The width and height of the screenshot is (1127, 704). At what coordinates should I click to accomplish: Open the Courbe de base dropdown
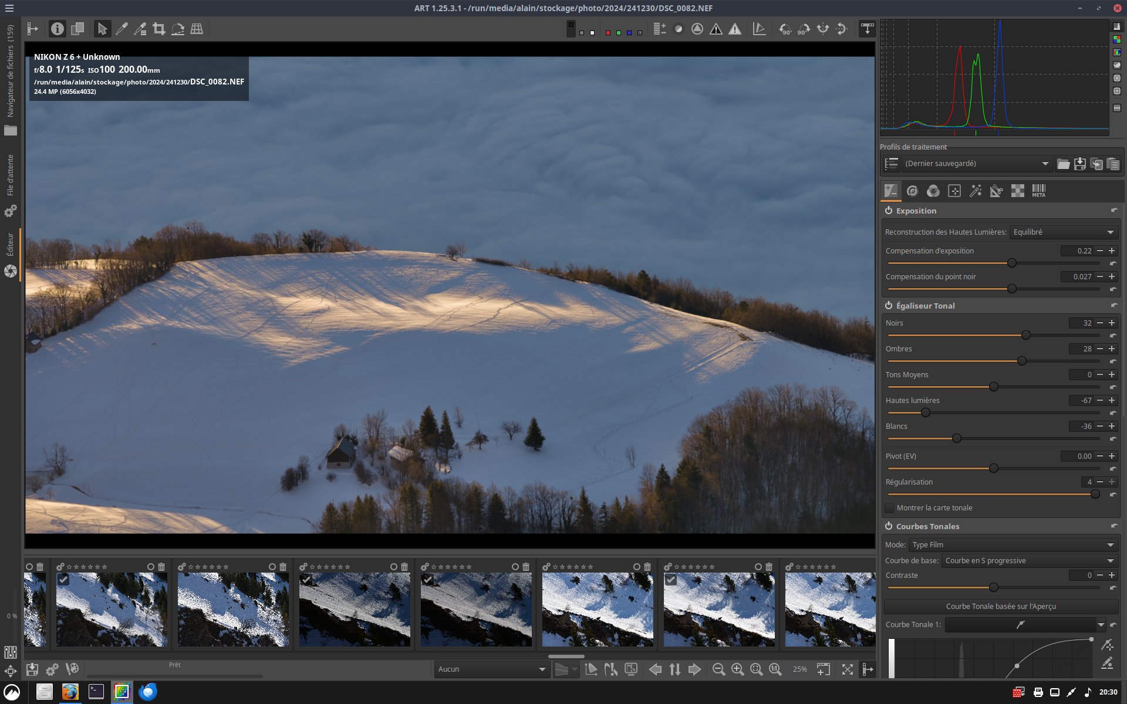[1029, 561]
